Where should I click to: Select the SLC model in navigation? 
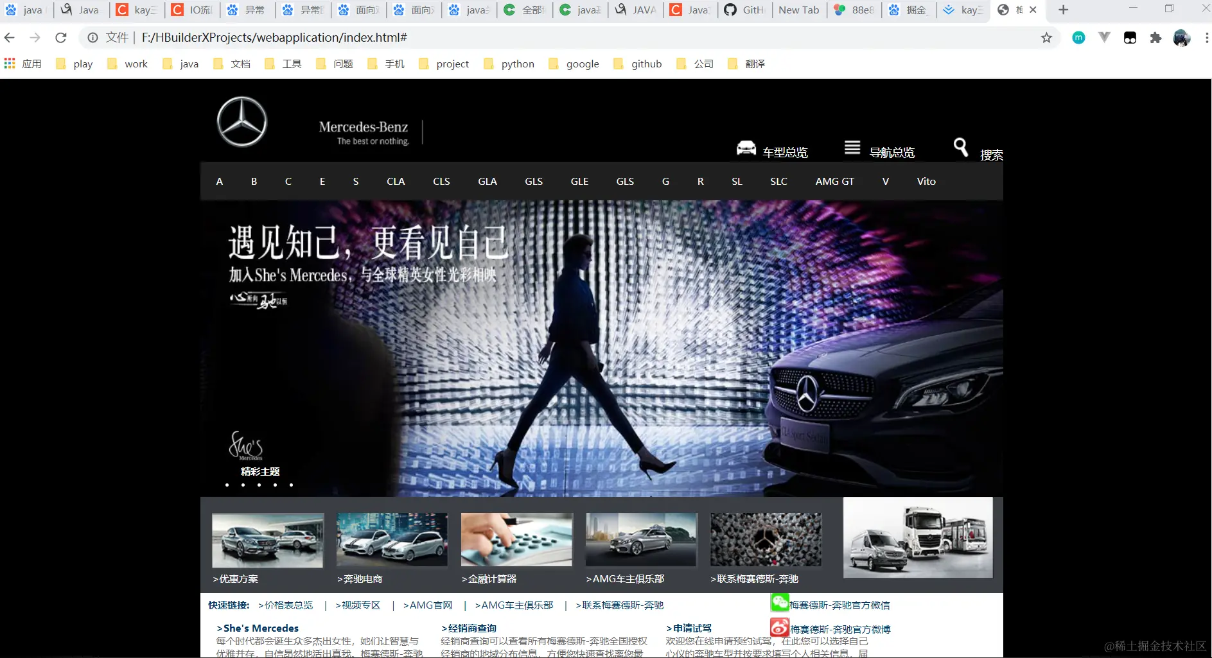778,182
